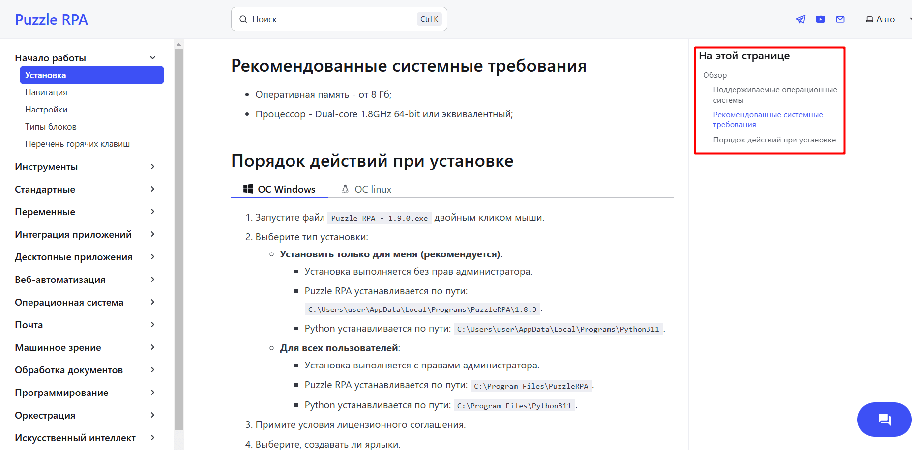
Task: Click the search magnifier icon
Action: tap(243, 19)
